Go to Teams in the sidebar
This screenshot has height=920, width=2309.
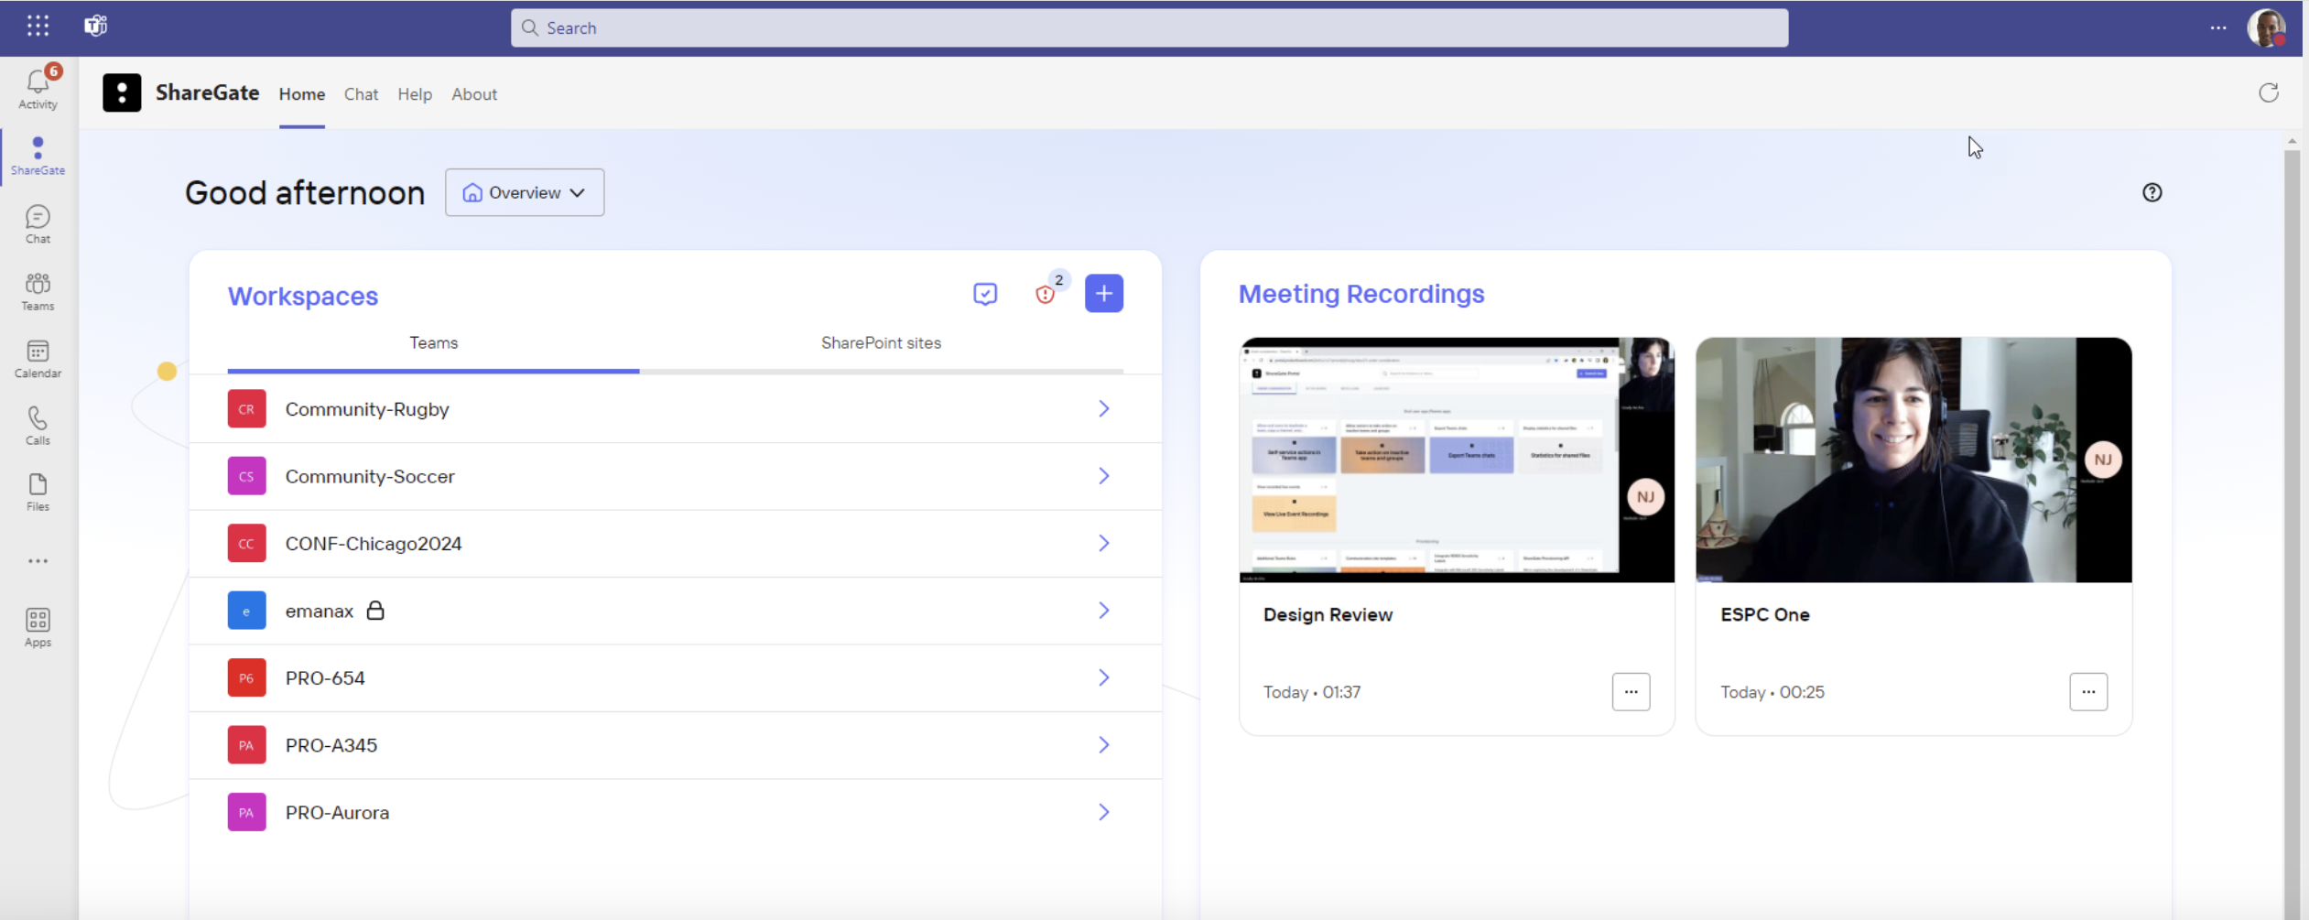(38, 291)
